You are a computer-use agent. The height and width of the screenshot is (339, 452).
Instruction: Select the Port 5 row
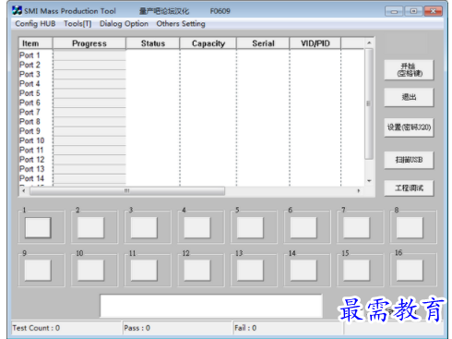point(192,93)
